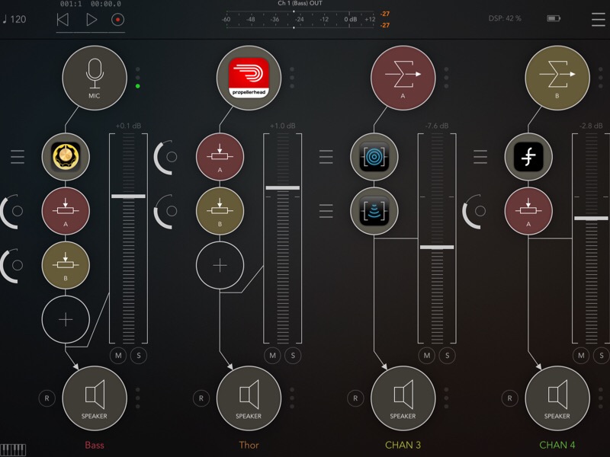
Task: Open the black f-logo effect on CHAN 4
Action: pyautogui.click(x=528, y=157)
